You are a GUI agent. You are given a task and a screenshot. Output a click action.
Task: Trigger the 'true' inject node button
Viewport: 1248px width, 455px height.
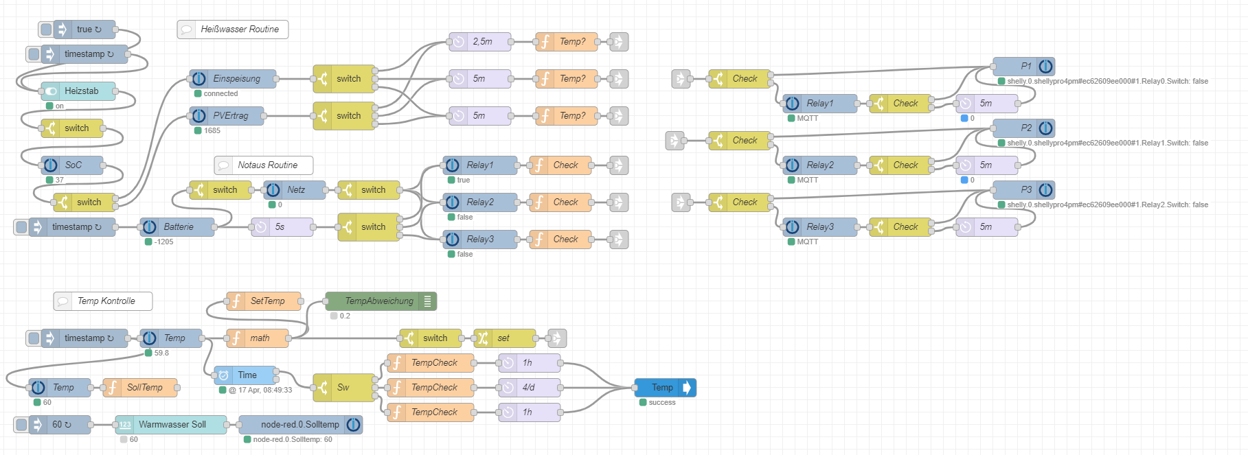pos(46,30)
